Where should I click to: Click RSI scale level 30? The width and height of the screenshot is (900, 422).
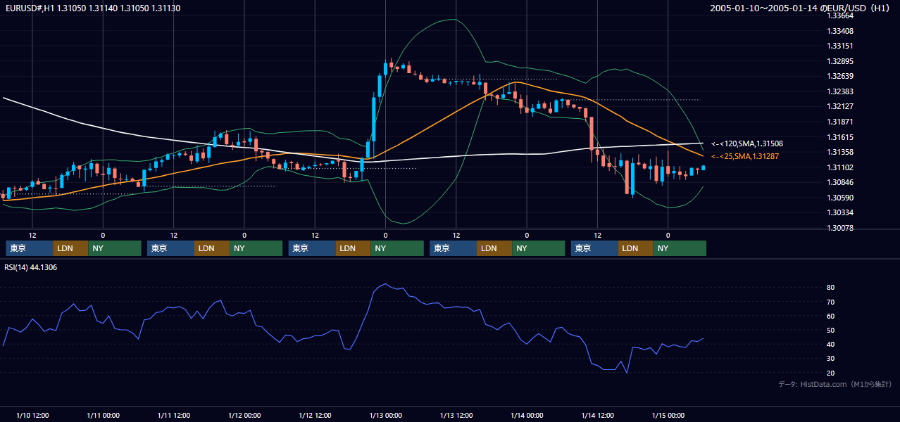(x=831, y=359)
